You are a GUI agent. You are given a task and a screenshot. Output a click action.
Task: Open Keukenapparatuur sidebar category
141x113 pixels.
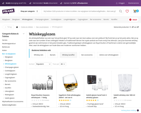9,43
